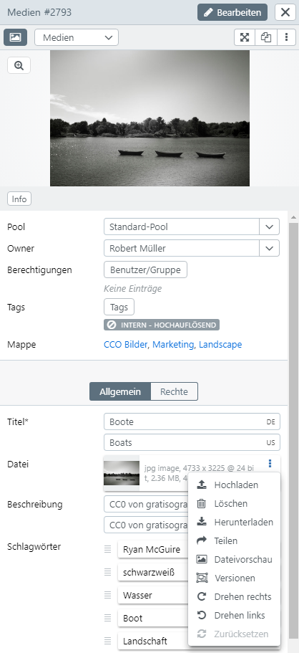Click the drag handle beside Wasser
The width and height of the screenshot is (299, 653).
[x=108, y=595]
